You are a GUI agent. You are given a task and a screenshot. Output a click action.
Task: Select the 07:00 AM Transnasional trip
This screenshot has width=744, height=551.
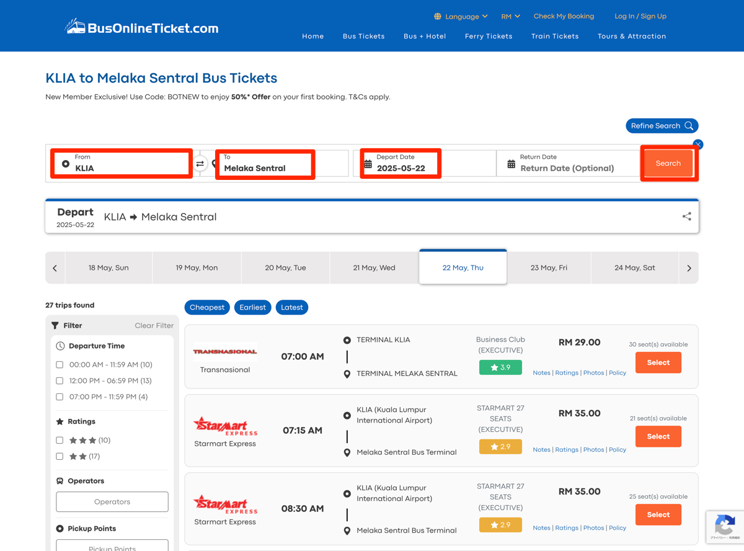(658, 362)
